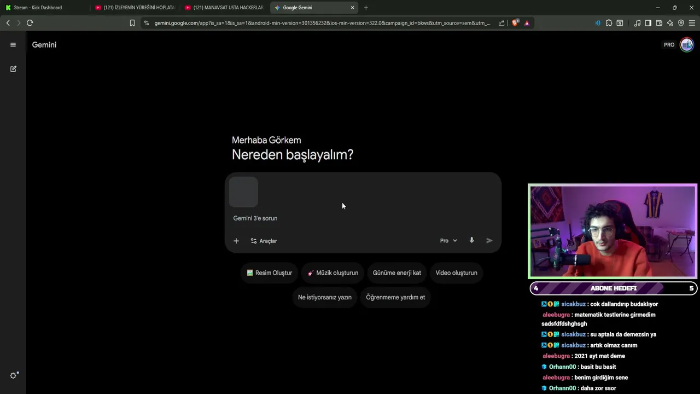Click the 'Merhaba Görkem' greeting text
The width and height of the screenshot is (700, 394).
[x=266, y=140]
